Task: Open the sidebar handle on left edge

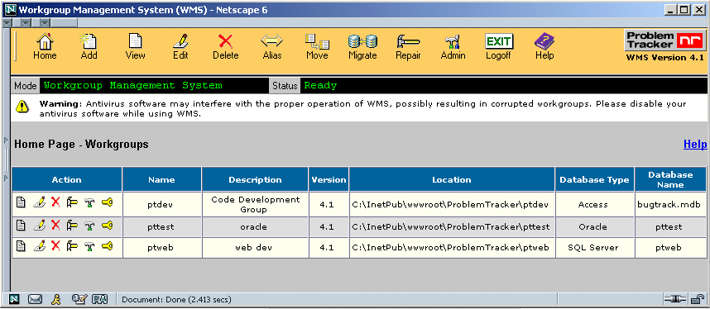Action: pos(7,159)
